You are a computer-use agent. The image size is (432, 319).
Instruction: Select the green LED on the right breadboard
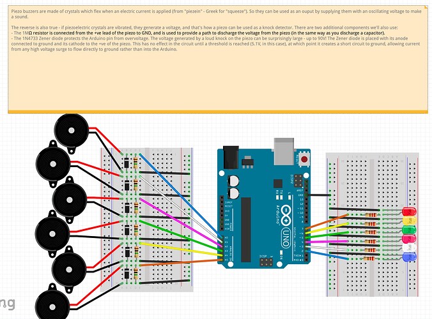click(410, 230)
